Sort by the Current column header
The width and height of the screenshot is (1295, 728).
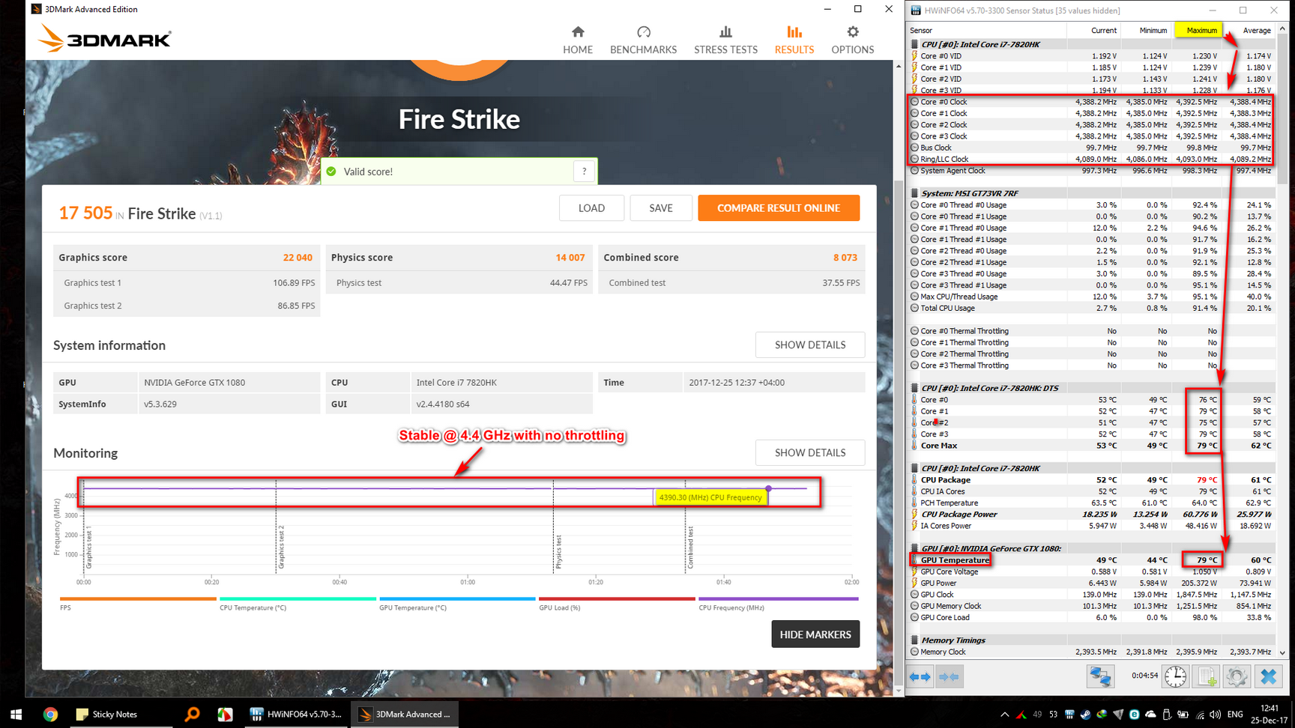[1093, 31]
